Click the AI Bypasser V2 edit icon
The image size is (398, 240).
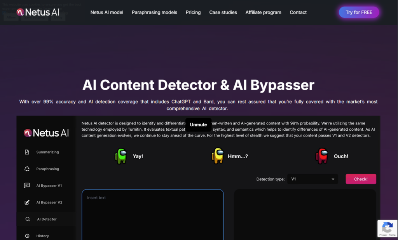[27, 202]
